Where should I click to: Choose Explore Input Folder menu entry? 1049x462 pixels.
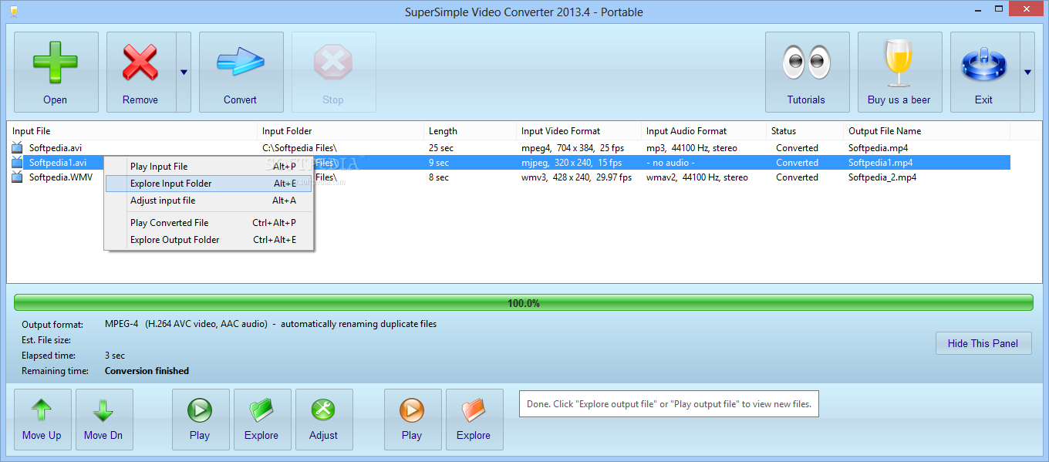pos(210,184)
